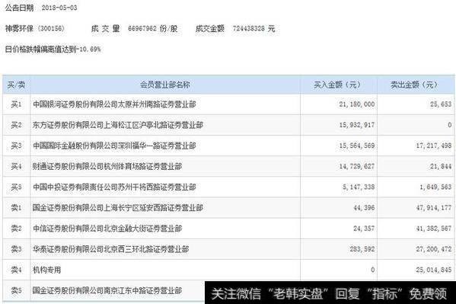The height and width of the screenshot is (304, 456).
Task: Click buy amount 14,729,627
Action: click(x=357, y=166)
